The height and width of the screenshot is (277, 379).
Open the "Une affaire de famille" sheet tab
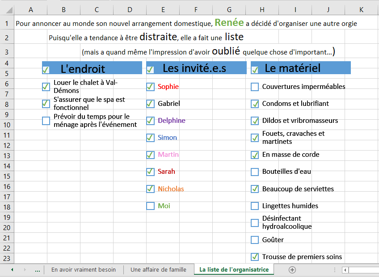click(x=158, y=270)
